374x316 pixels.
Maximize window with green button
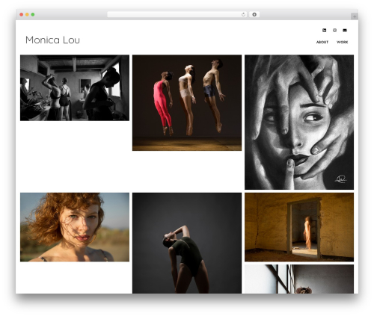point(33,14)
